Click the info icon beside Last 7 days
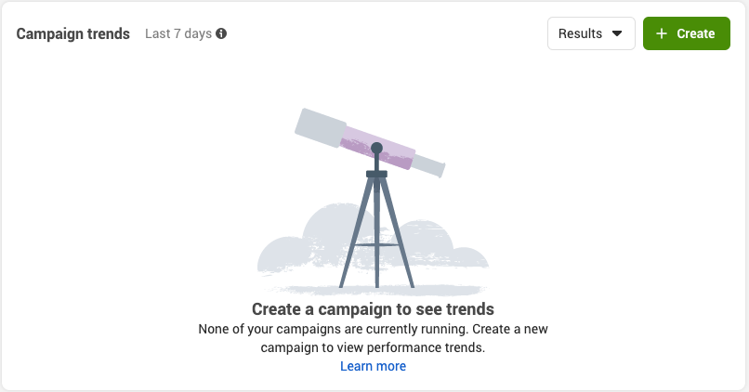 click(x=221, y=33)
